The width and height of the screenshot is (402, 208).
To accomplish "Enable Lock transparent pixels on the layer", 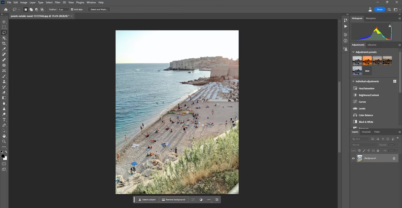I will [x=359, y=150].
